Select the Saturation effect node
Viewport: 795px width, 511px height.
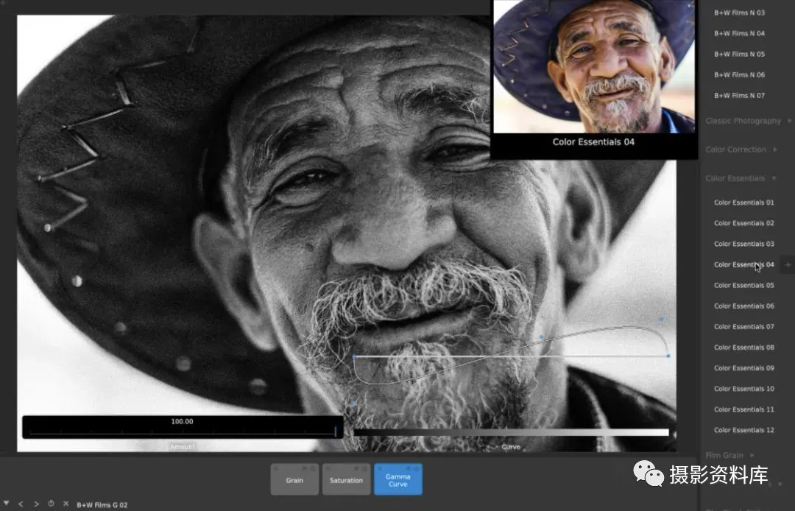pyautogui.click(x=346, y=479)
